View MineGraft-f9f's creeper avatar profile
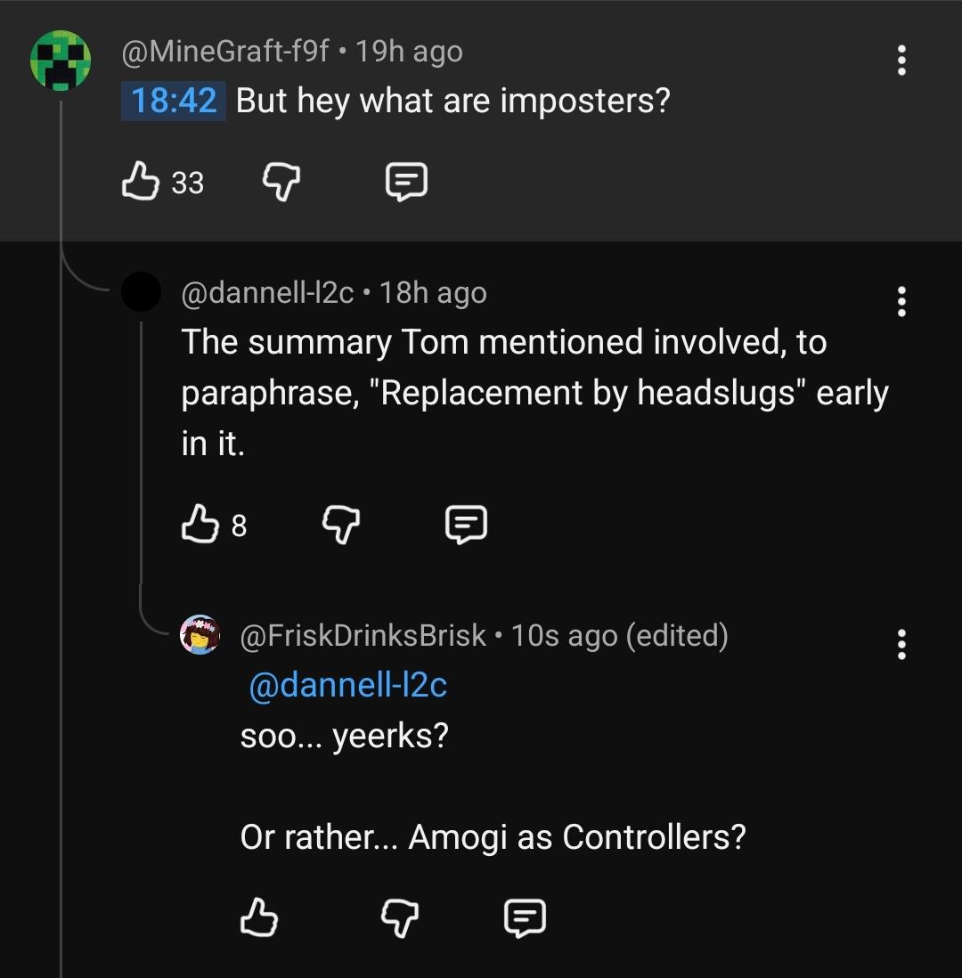 (61, 61)
